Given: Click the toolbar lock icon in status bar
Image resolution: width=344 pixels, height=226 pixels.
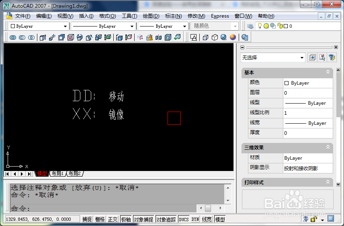Looking at the screenshot, I should 314,219.
